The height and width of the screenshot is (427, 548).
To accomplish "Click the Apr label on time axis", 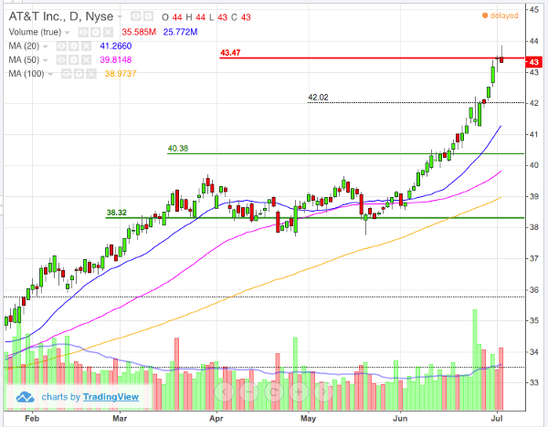I will tap(216, 418).
